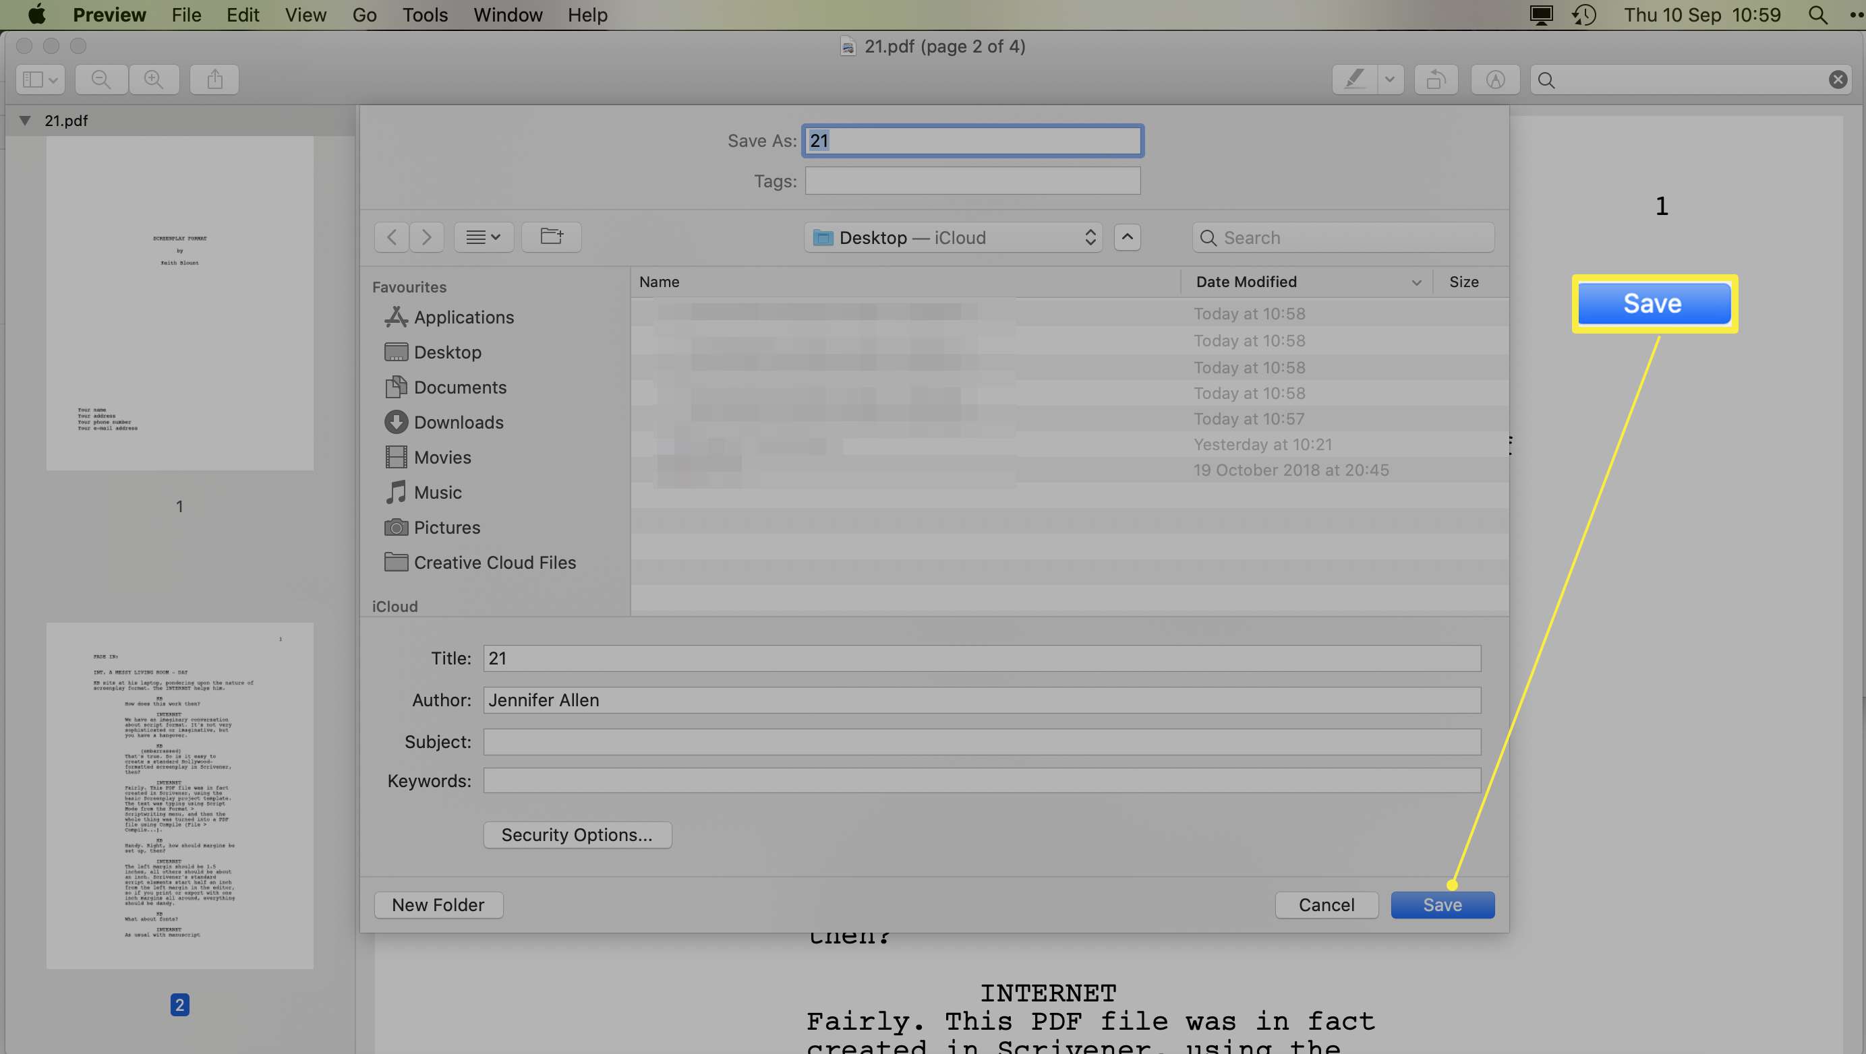Select page 1 thumbnail
The image size is (1866, 1054).
point(179,303)
